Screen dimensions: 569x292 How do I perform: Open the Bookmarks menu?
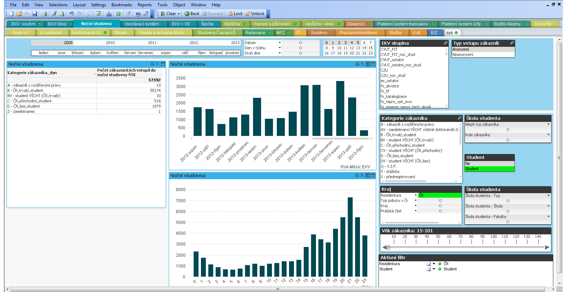point(122,5)
